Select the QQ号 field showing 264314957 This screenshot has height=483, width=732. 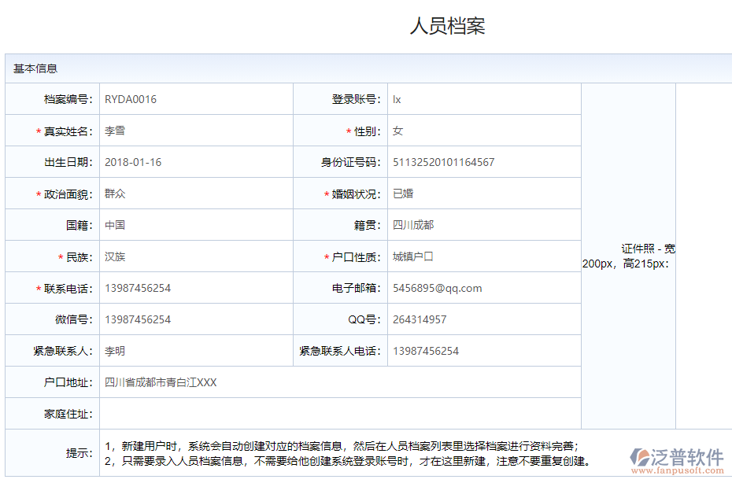coord(483,319)
